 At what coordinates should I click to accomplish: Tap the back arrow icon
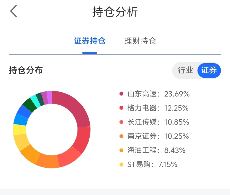pyautogui.click(x=13, y=12)
